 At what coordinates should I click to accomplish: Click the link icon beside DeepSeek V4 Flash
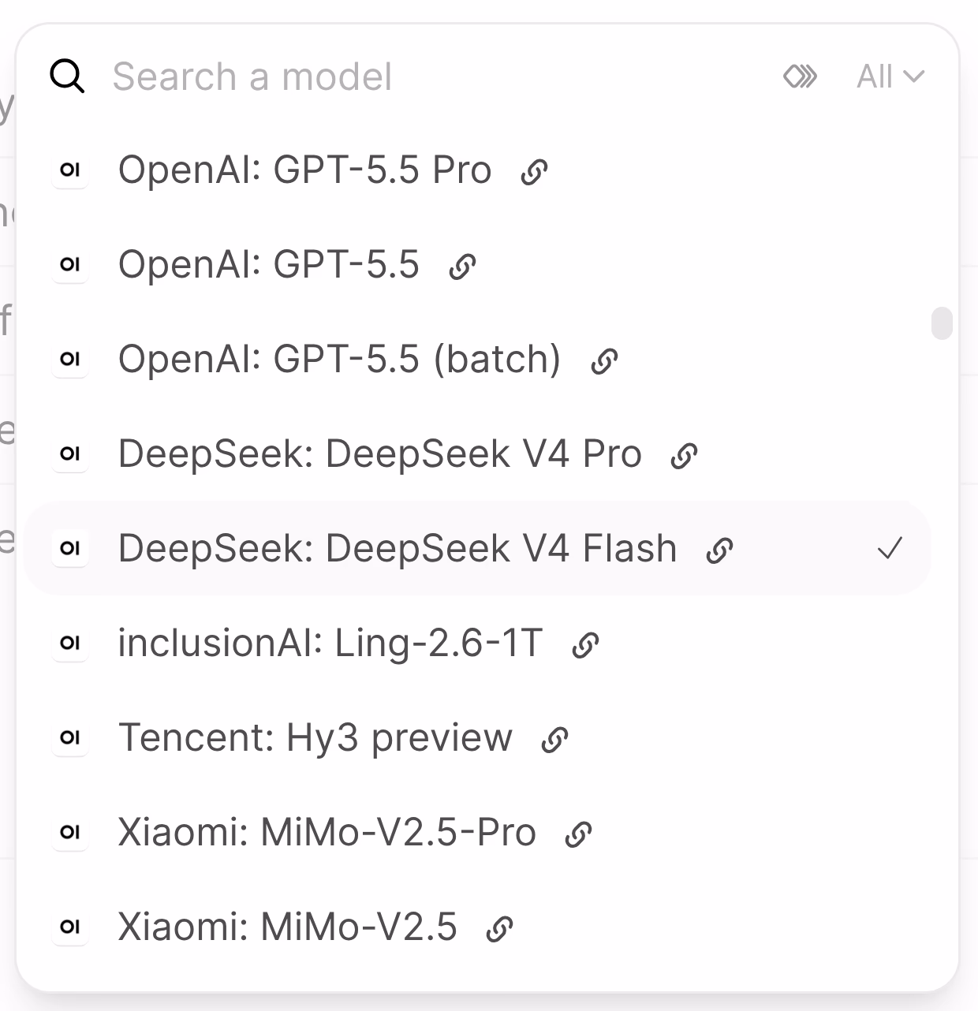pos(719,550)
